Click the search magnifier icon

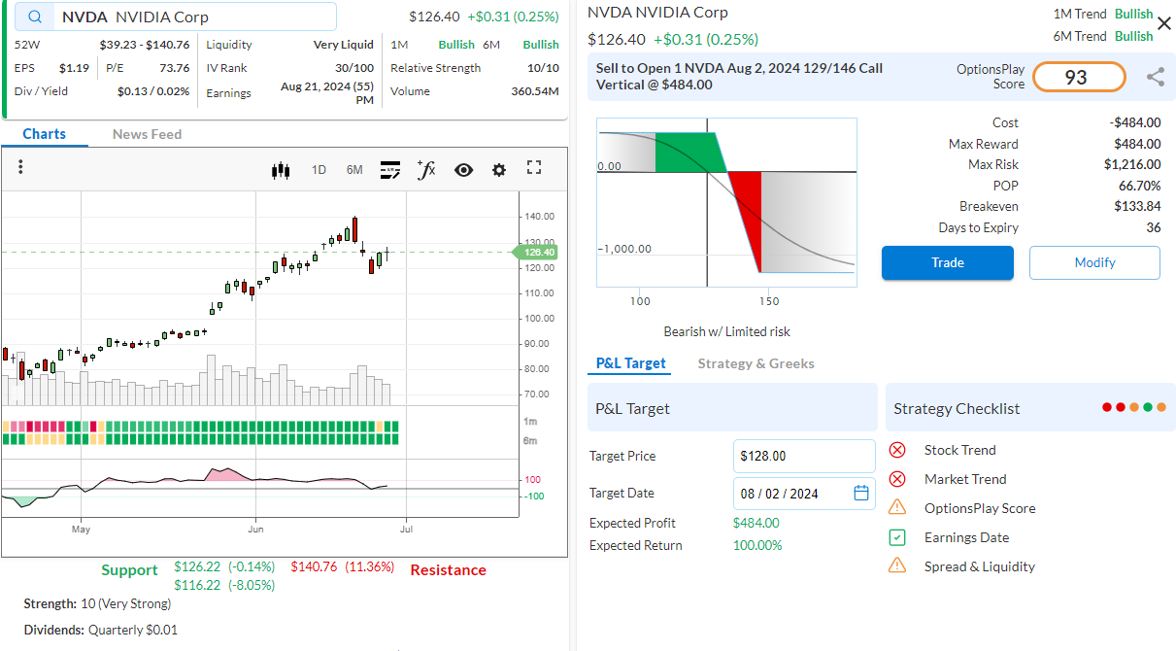click(36, 17)
